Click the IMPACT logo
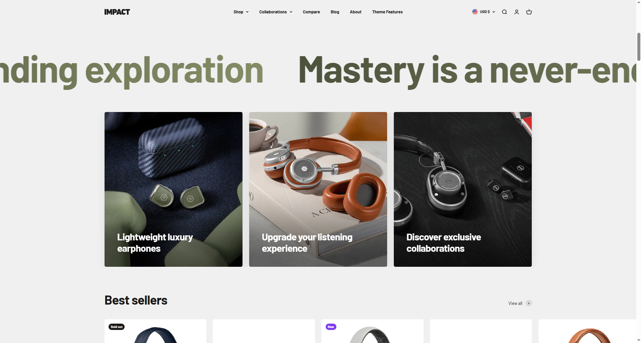The image size is (641, 343). [x=117, y=12]
